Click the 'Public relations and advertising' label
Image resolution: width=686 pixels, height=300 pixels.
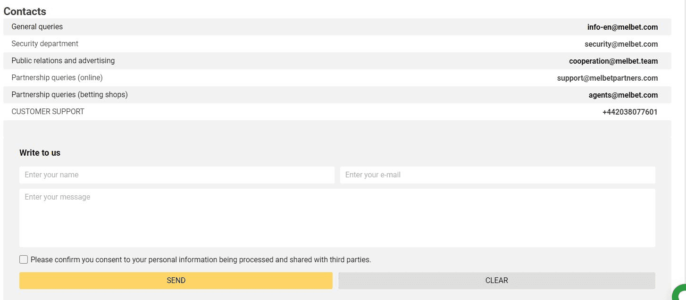point(63,61)
